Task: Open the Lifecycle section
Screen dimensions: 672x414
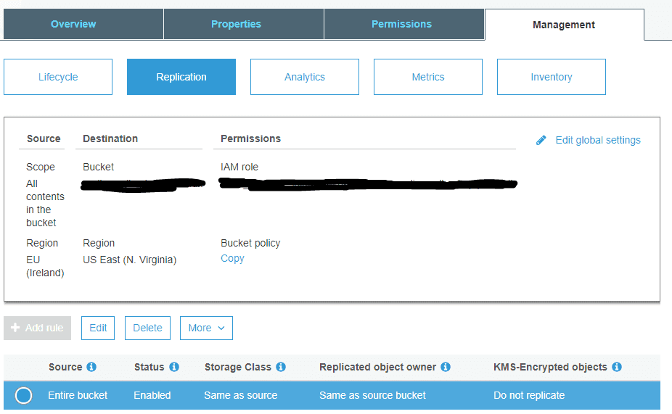Action: (58, 77)
